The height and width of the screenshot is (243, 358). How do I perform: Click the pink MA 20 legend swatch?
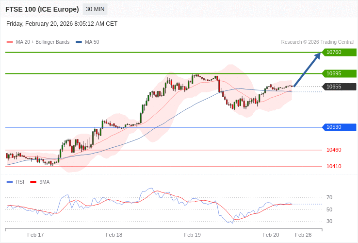(9, 42)
